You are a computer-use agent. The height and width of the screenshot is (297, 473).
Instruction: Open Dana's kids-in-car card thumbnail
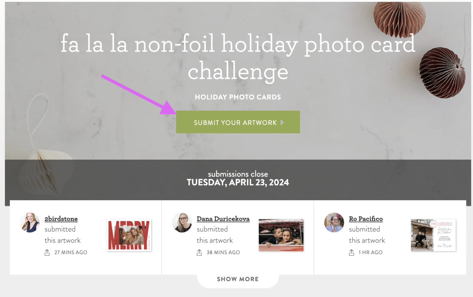point(281,235)
